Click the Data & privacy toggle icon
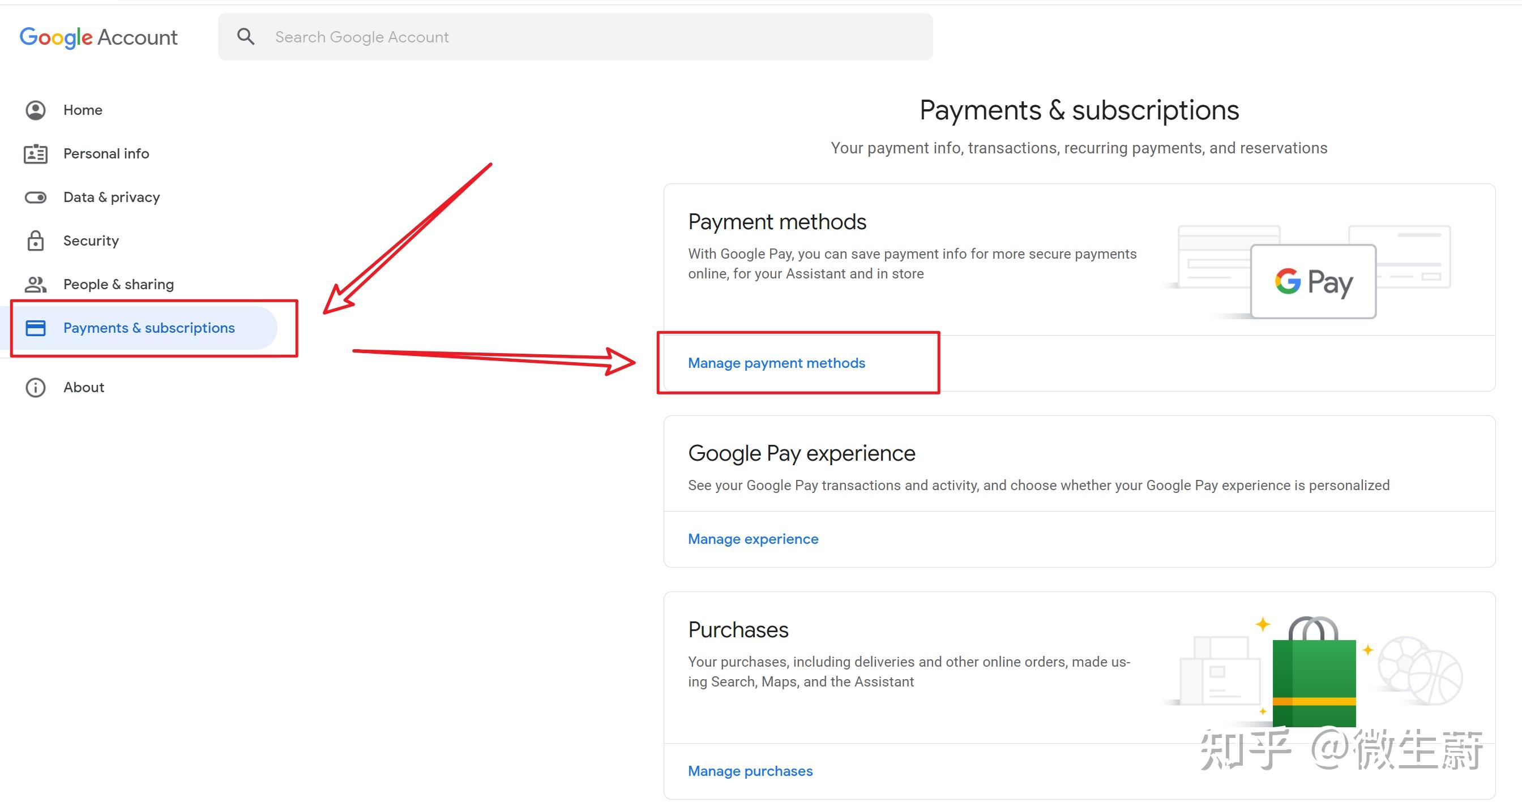 pos(36,198)
